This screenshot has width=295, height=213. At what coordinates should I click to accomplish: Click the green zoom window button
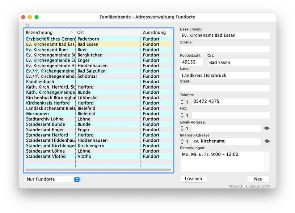click(x=37, y=17)
